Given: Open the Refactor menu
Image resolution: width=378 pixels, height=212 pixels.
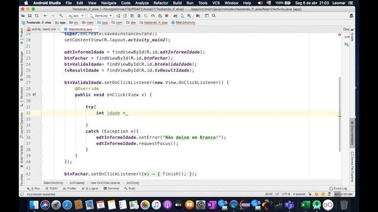Looking at the screenshot, I should pyautogui.click(x=161, y=3).
